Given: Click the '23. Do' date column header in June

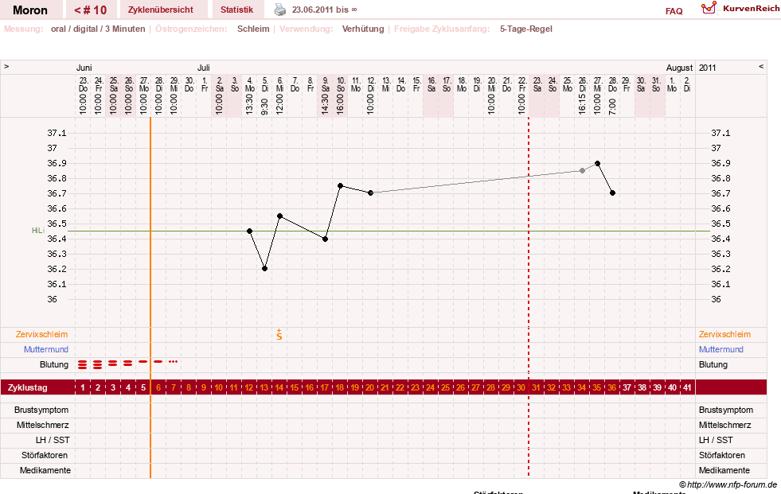Looking at the screenshot, I should (x=83, y=84).
